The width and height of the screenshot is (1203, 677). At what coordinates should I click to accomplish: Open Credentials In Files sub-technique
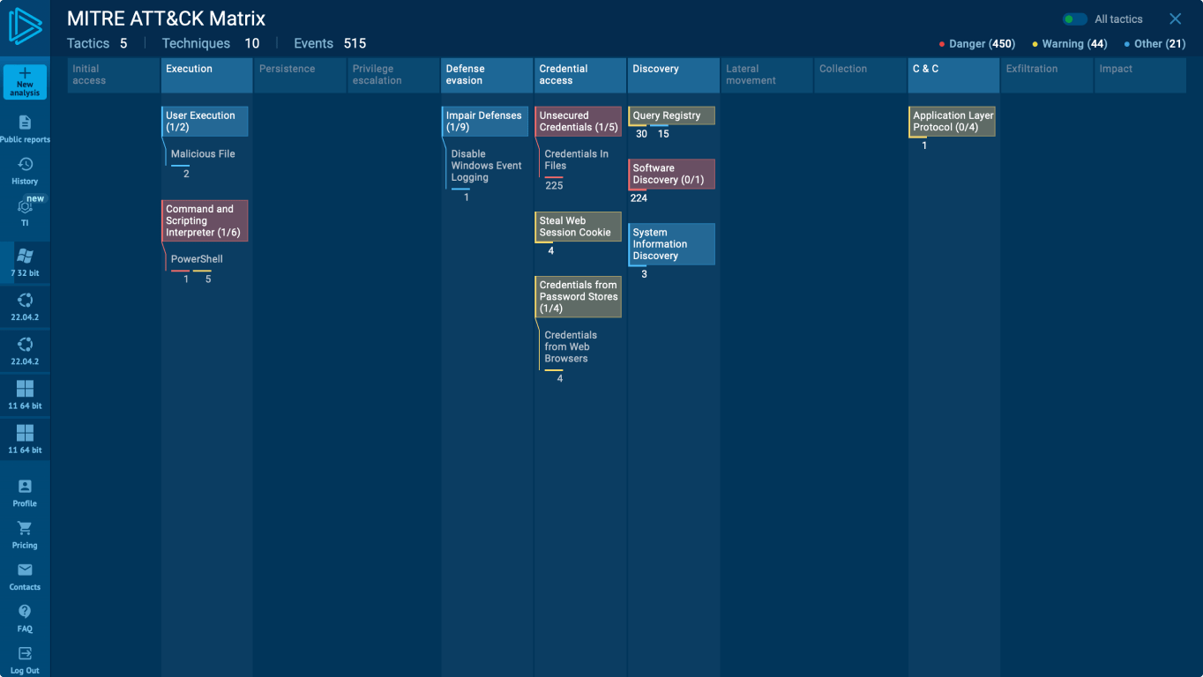pyautogui.click(x=577, y=160)
